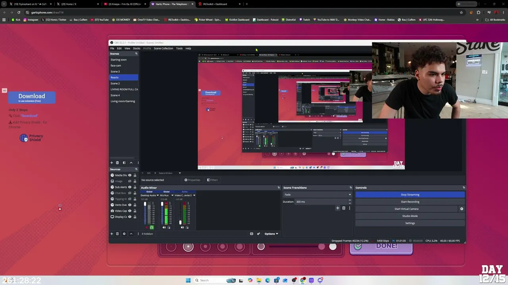Expand Video Capture Device 3 channel menu
The image size is (508, 285).
coord(194,195)
